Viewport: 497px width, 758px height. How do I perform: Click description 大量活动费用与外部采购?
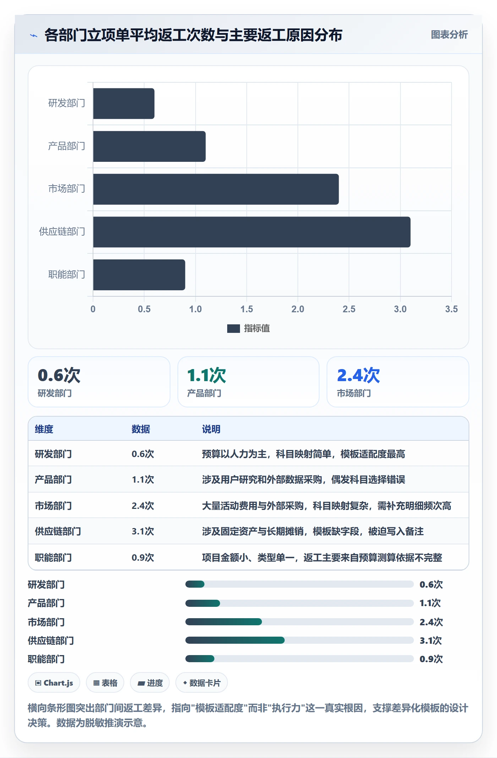(x=327, y=506)
